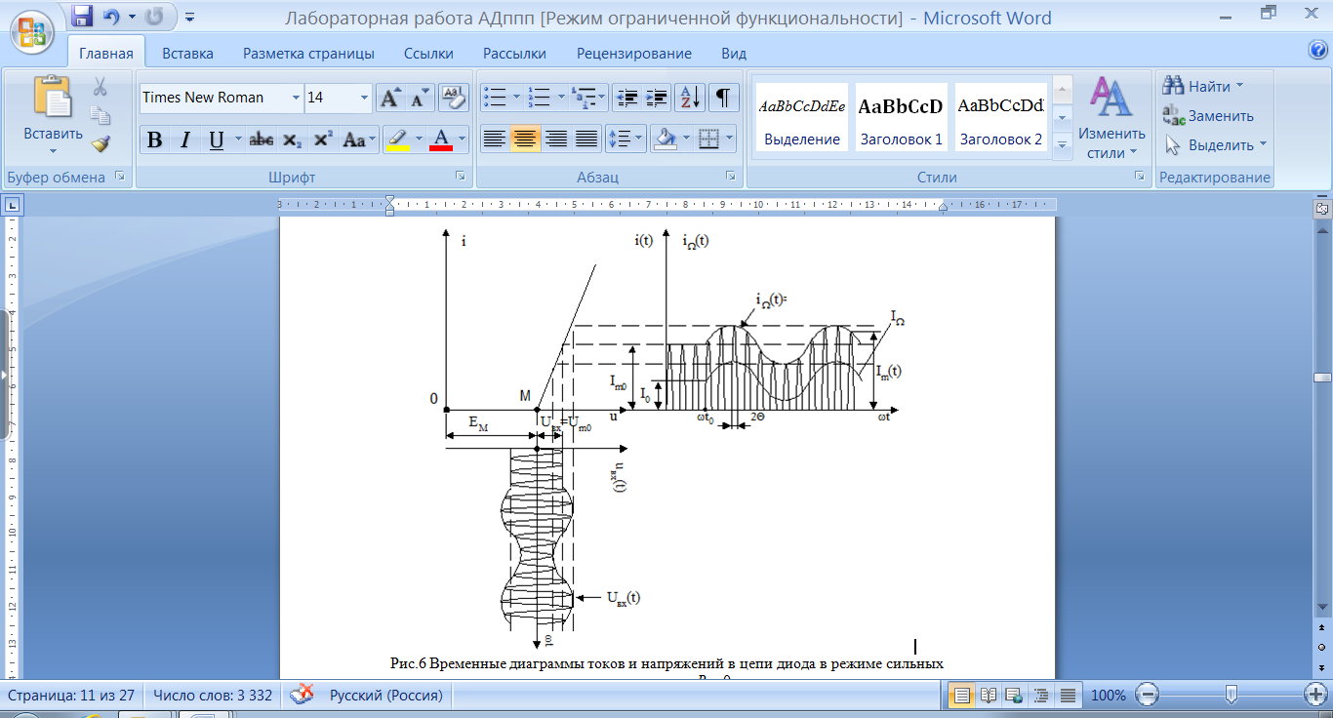Open font color dropdown arrow

click(462, 140)
